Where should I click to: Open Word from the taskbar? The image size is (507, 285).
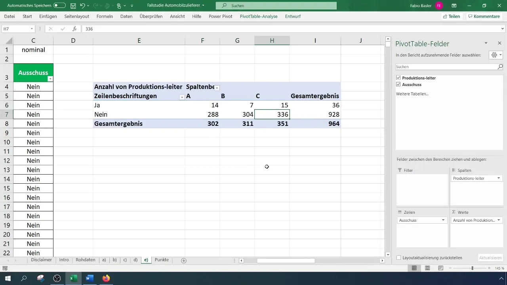point(90,278)
